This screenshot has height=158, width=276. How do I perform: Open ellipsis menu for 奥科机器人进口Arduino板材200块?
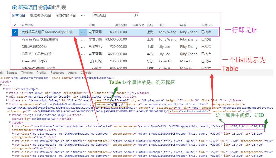pyautogui.click(x=83, y=32)
